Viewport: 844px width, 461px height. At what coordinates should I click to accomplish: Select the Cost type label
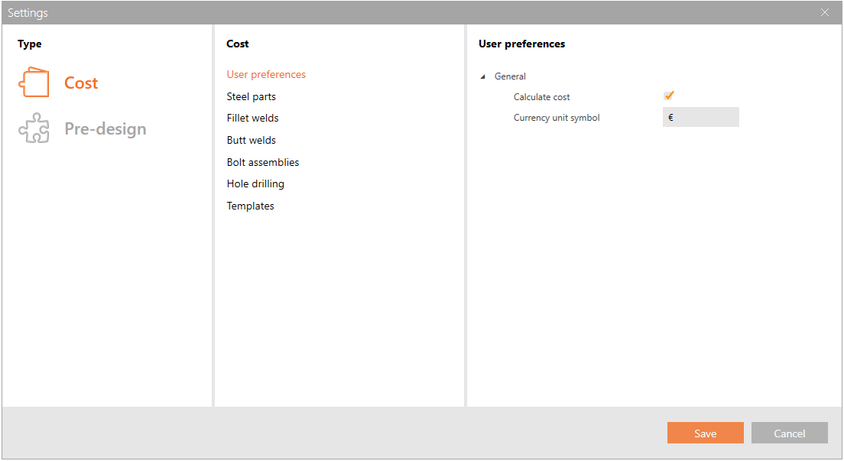(x=81, y=83)
